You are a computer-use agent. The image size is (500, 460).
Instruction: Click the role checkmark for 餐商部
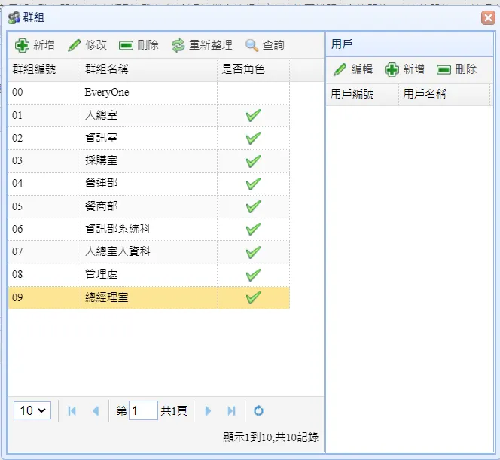[253, 206]
